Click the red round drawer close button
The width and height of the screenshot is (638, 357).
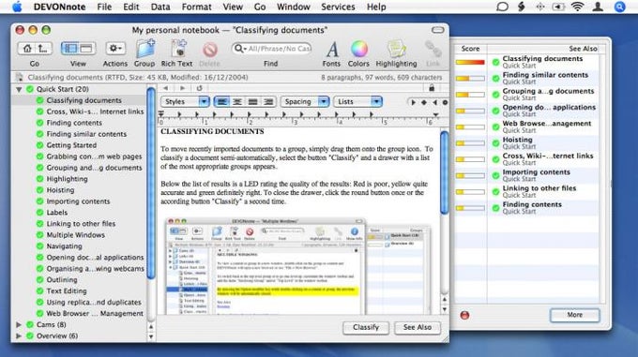click(x=464, y=315)
